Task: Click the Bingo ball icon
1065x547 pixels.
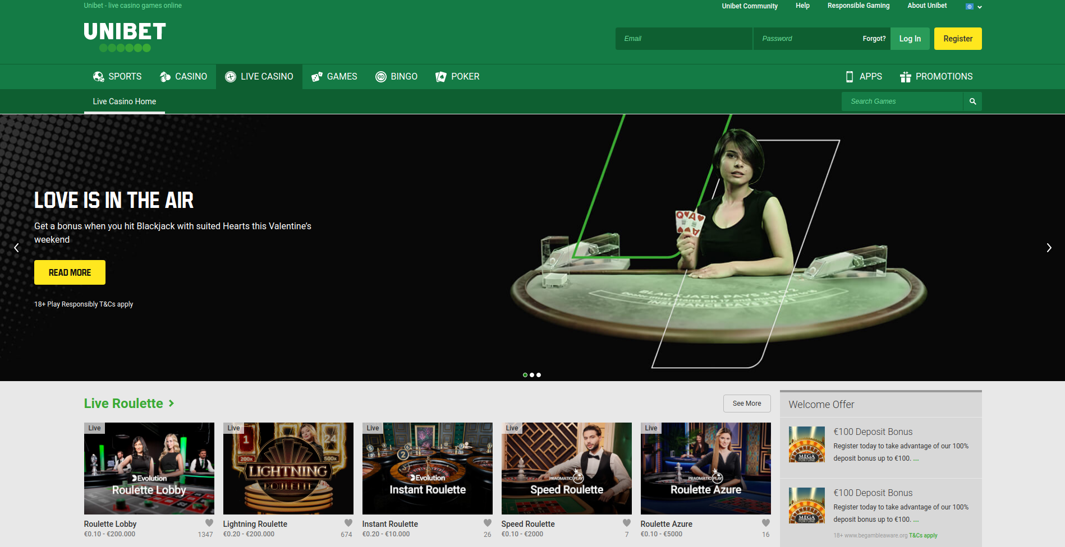Action: pyautogui.click(x=380, y=77)
